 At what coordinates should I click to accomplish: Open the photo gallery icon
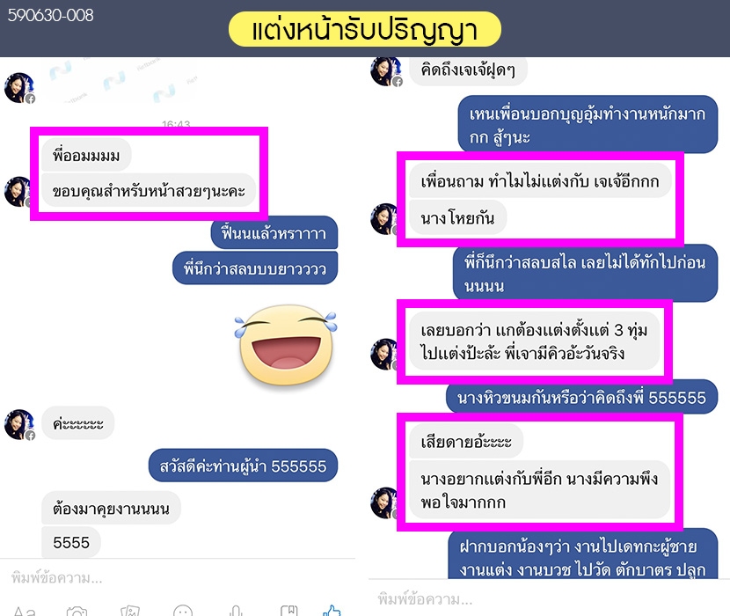coord(130,611)
